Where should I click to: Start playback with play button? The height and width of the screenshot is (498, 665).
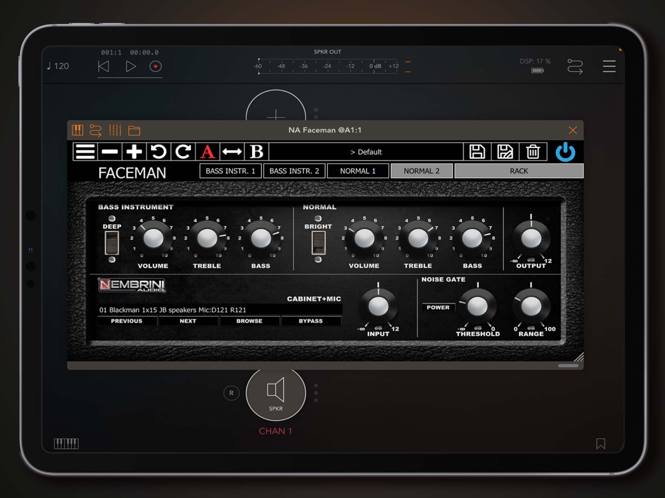tap(130, 66)
